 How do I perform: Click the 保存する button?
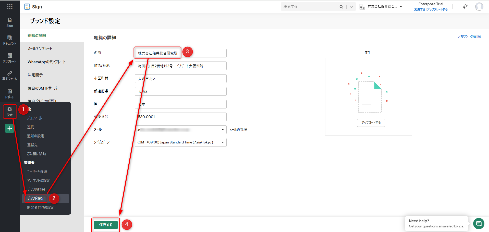click(106, 225)
